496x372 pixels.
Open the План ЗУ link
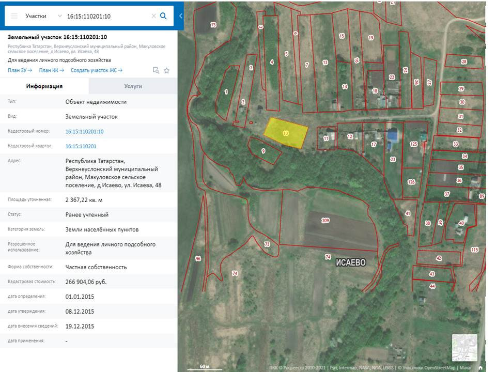point(20,70)
